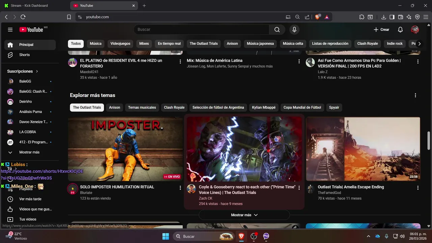Open Bluriate live channel avatar
This screenshot has height=243, width=432.
[x=73, y=189]
